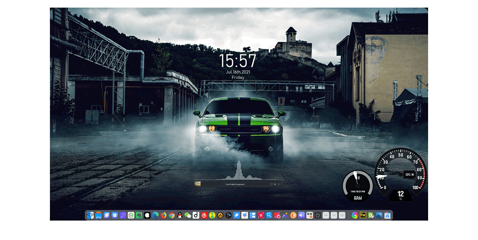
Task: Expand the second down-chevron in dock
Action: (x=342, y=215)
